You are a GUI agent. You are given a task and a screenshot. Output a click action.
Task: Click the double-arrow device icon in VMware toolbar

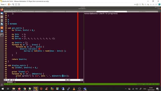click(x=135, y=5)
